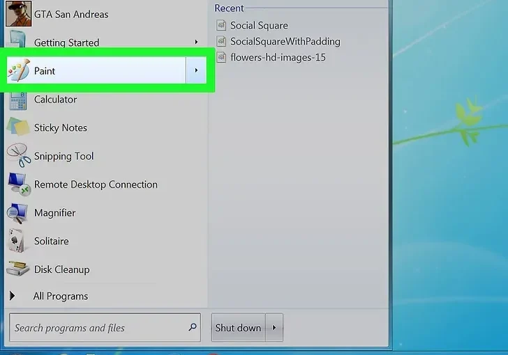Click the Search programs and files box
508x355 pixels.
click(x=98, y=328)
